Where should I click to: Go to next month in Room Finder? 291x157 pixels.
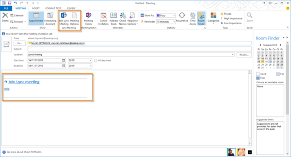281,45
